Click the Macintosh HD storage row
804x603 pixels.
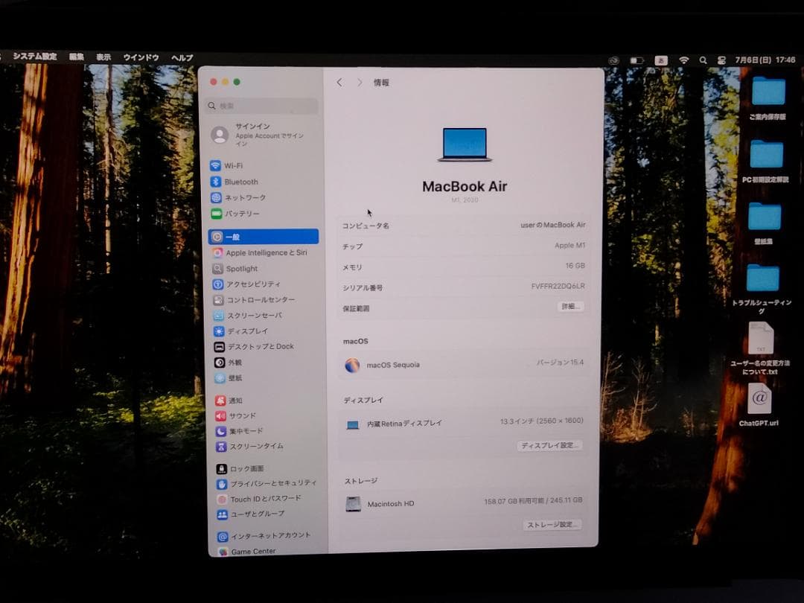pos(462,502)
